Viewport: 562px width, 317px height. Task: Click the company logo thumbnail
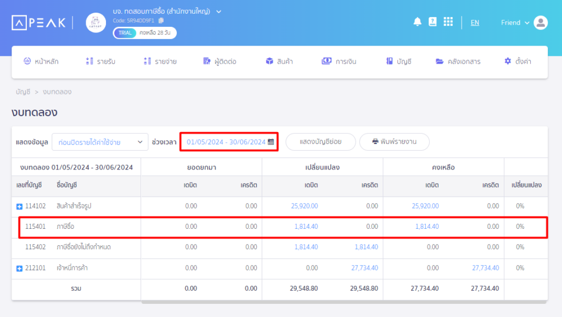[95, 23]
